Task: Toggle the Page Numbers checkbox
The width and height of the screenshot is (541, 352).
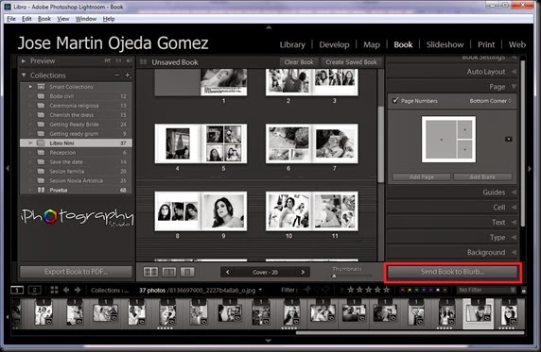Action: (395, 100)
